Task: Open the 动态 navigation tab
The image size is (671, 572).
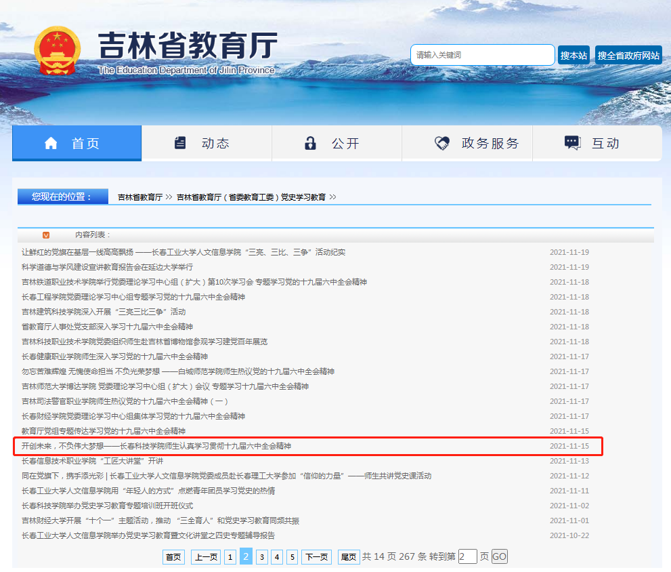Action: coord(215,143)
